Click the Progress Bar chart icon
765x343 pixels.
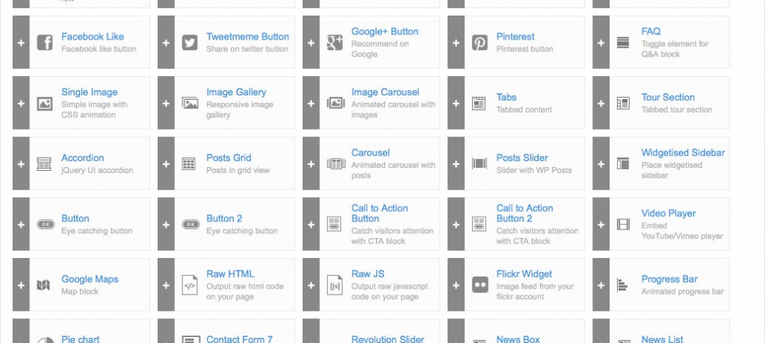623,285
